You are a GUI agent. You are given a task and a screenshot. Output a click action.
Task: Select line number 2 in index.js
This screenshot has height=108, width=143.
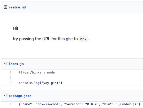[x=11, y=78]
